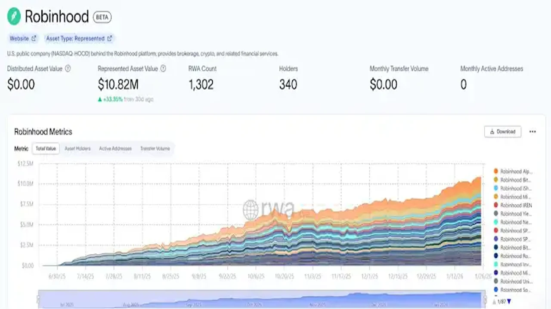Switch to Active Addresses metric tab
551x309 pixels.
pos(115,148)
